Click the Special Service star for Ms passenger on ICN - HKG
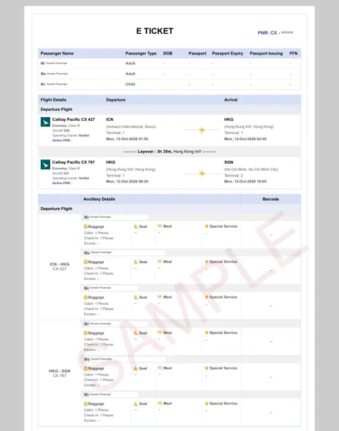The width and height of the screenshot is (339, 431). pyautogui.click(x=206, y=262)
